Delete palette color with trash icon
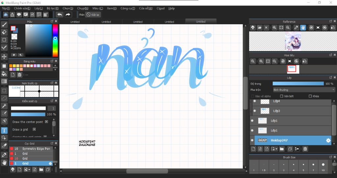This screenshot has height=178, width=337. 19,74
